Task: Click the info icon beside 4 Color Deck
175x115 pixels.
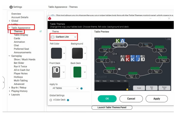Action: 68,100
